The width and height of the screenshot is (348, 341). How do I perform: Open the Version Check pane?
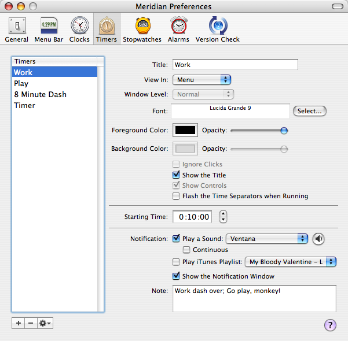pyautogui.click(x=217, y=29)
